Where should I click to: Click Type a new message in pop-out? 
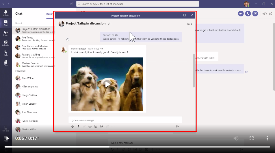click(x=125, y=120)
